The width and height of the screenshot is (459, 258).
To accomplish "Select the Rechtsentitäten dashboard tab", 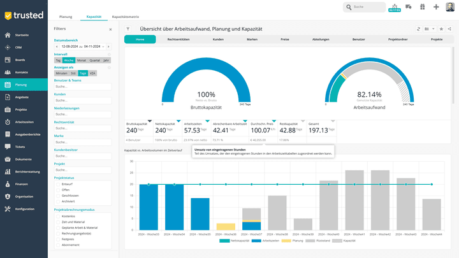I will pyautogui.click(x=178, y=39).
